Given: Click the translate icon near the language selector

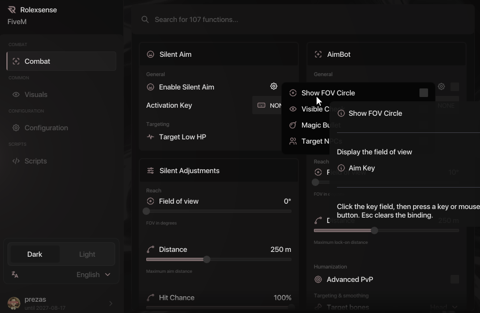Looking at the screenshot, I should 15,274.
